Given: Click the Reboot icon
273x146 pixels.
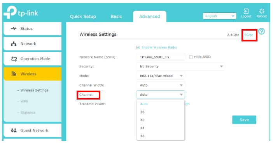Looking at the screenshot, I should [x=261, y=11].
